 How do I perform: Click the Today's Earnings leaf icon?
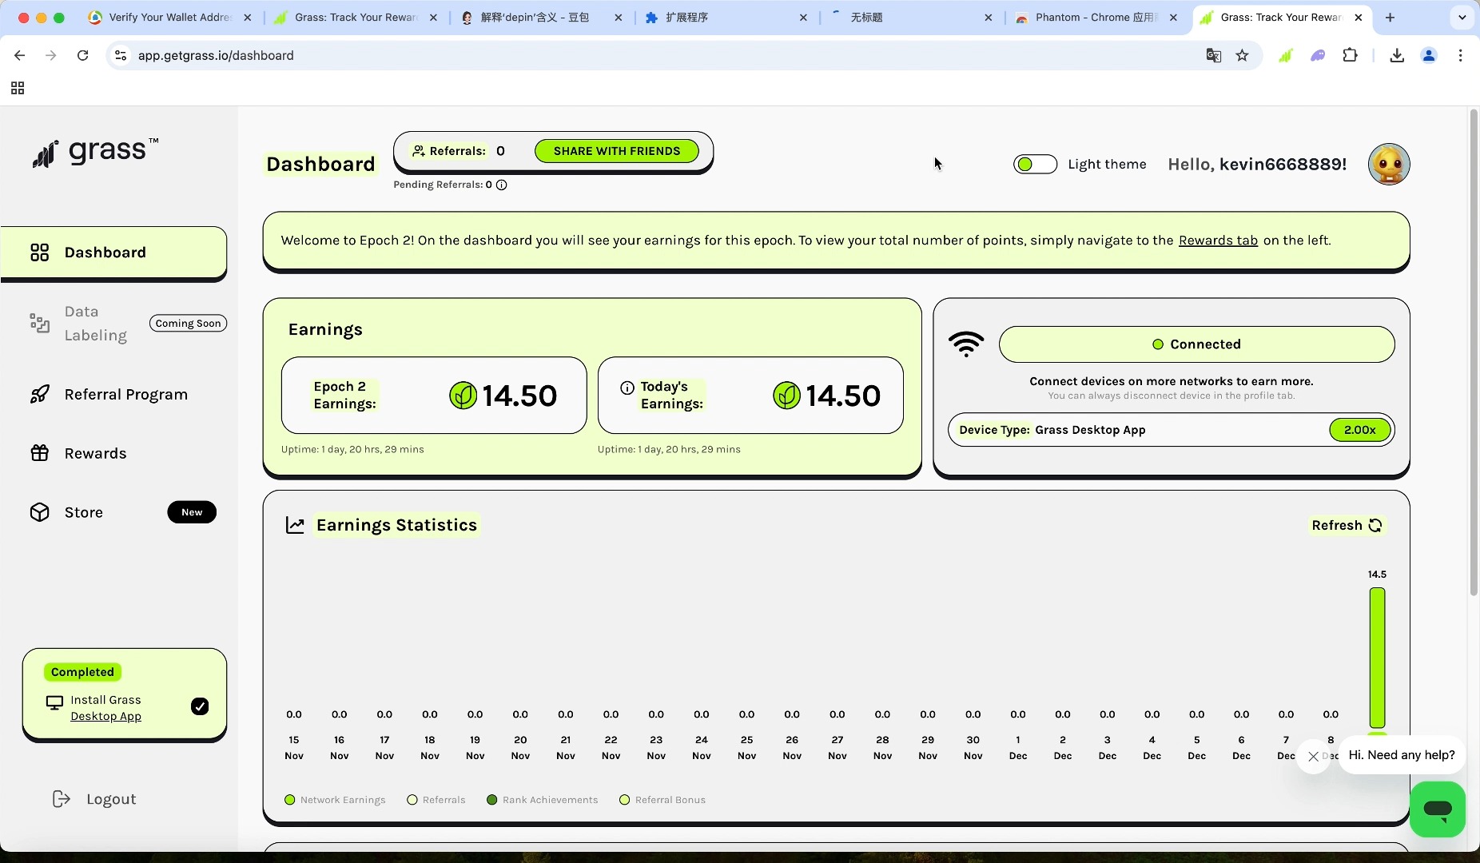[786, 396]
